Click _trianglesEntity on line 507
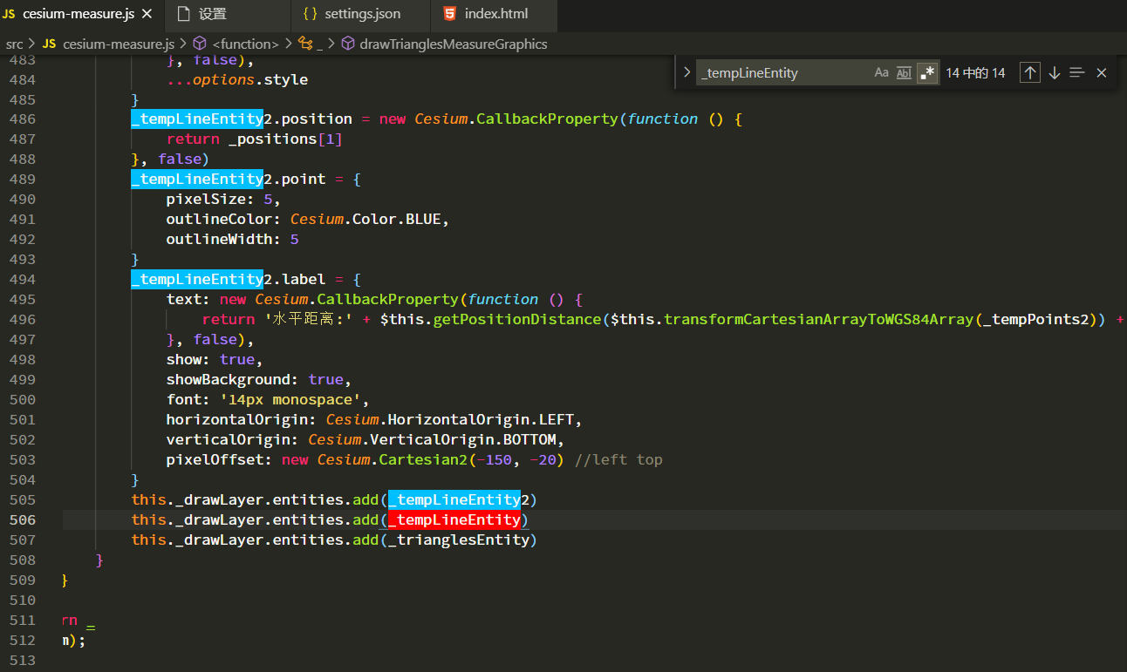Image resolution: width=1127 pixels, height=672 pixels. point(459,540)
